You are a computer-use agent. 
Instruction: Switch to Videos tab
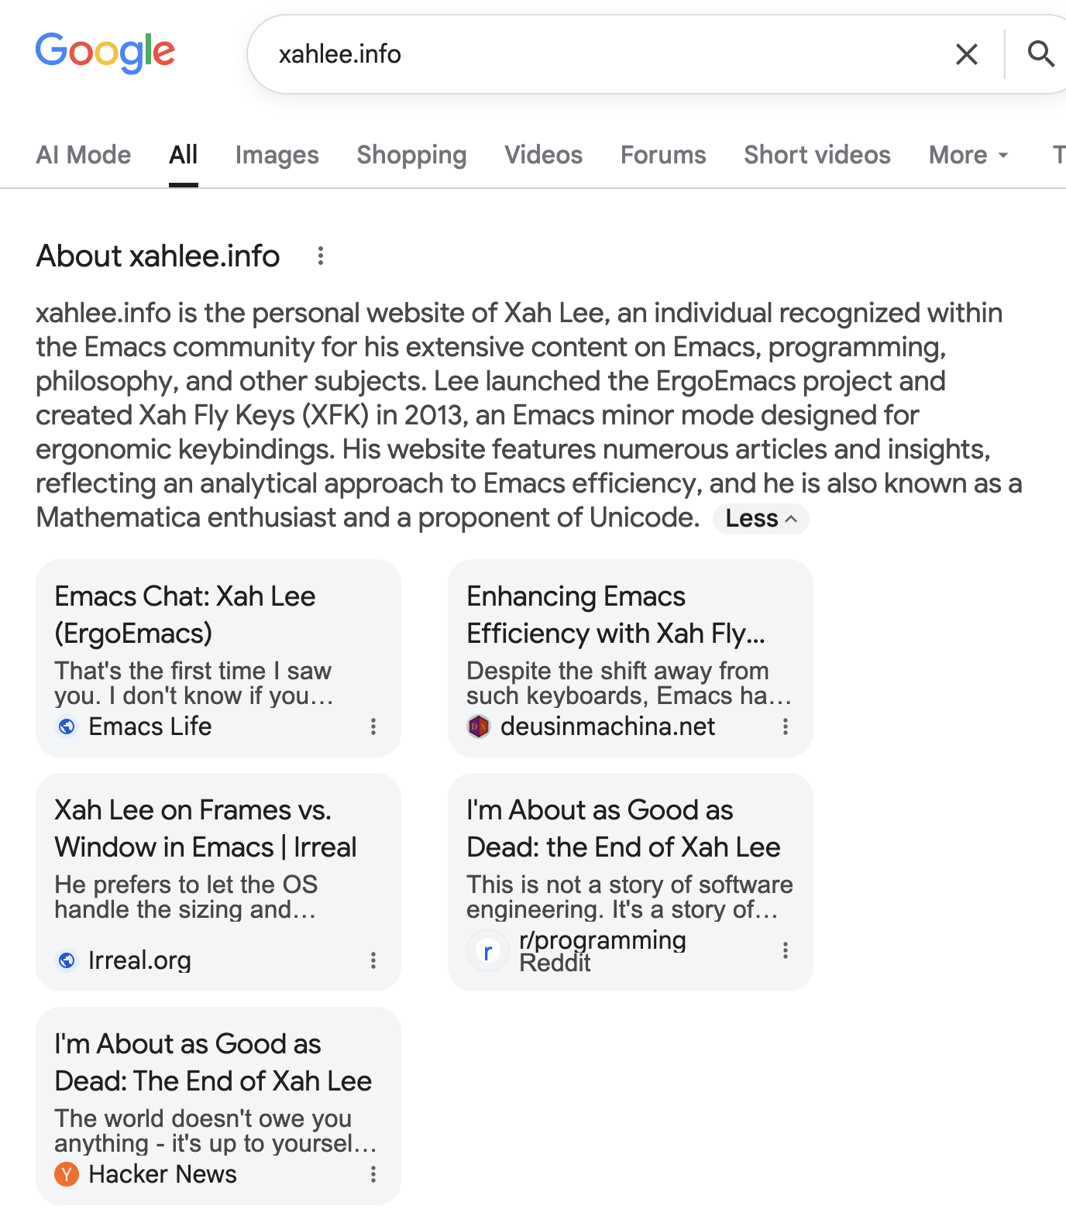point(544,155)
